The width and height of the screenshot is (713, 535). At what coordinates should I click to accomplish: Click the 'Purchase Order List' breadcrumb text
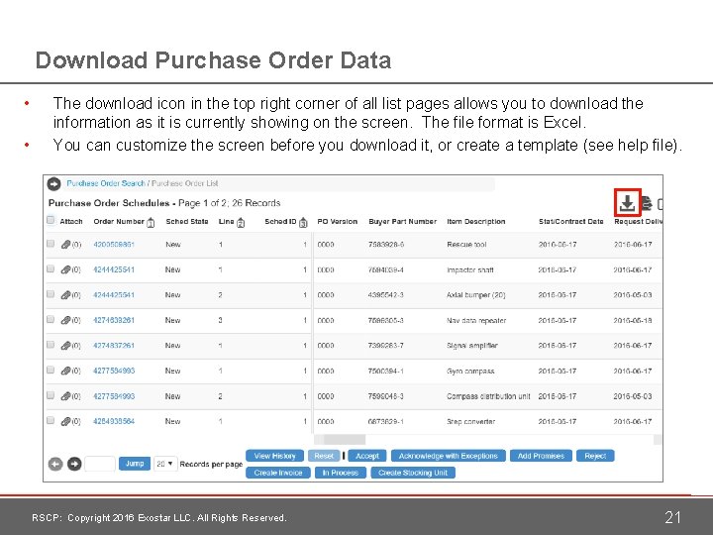coord(184,183)
